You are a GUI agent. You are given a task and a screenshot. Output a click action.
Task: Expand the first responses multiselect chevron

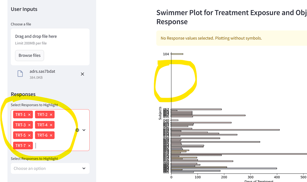click(84, 130)
